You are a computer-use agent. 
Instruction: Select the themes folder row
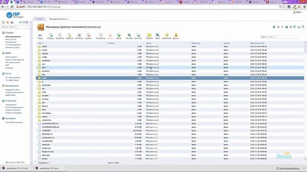[x=170, y=106]
